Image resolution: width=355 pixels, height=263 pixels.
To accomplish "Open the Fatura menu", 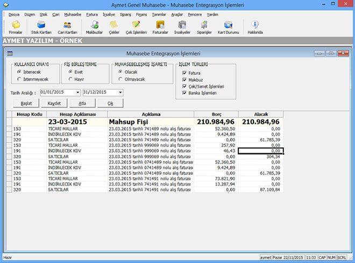I will click(92, 15).
